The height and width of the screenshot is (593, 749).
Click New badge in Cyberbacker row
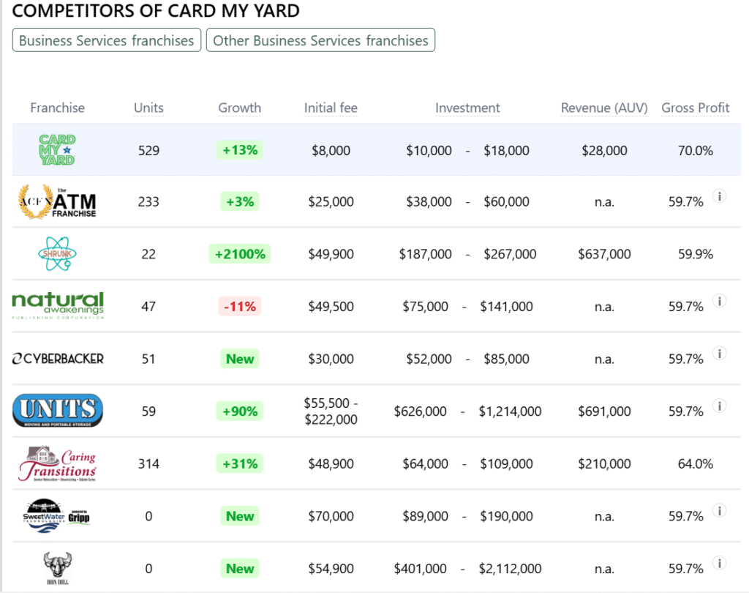click(x=240, y=359)
